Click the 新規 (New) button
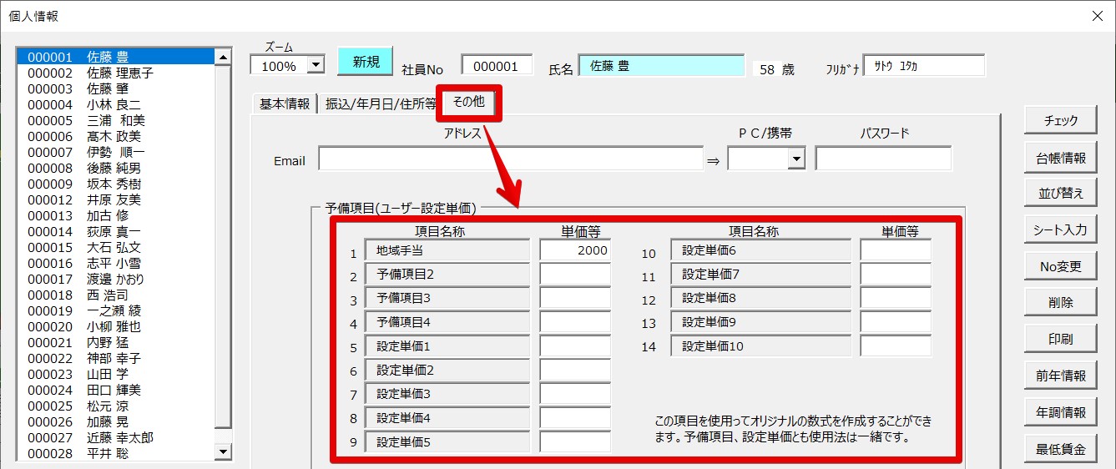Image resolution: width=1116 pixels, height=469 pixels. coord(365,62)
